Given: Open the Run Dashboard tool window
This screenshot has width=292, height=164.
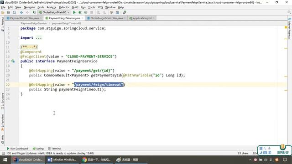Looking at the screenshot, I should coord(17,149).
